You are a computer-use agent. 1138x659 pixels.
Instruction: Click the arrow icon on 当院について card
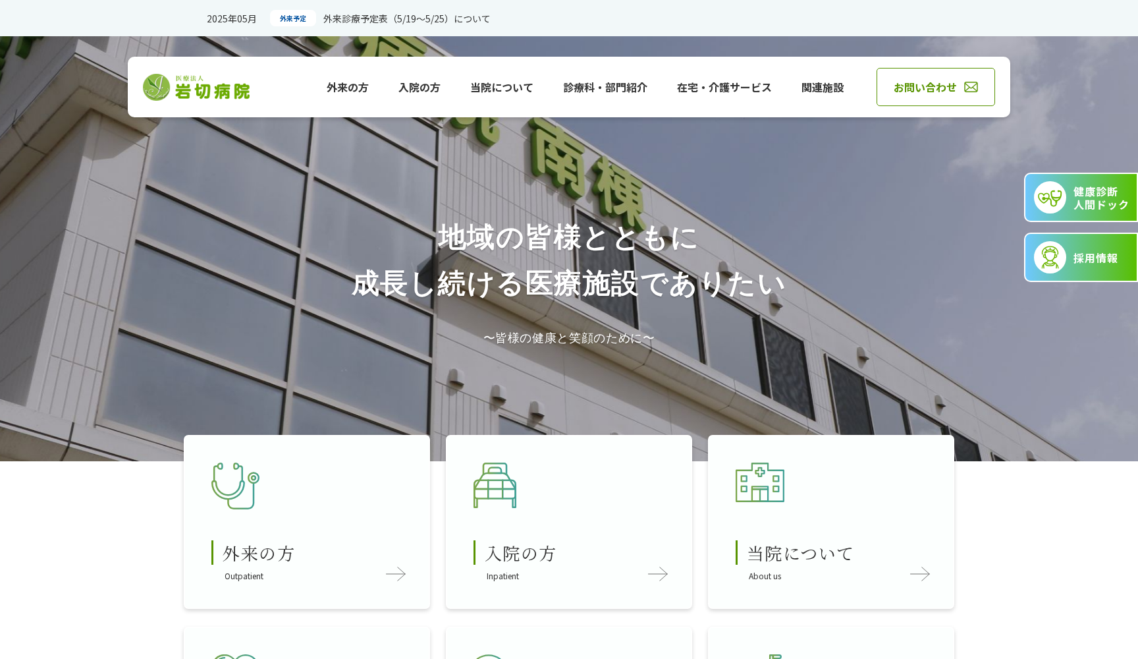[x=919, y=574]
